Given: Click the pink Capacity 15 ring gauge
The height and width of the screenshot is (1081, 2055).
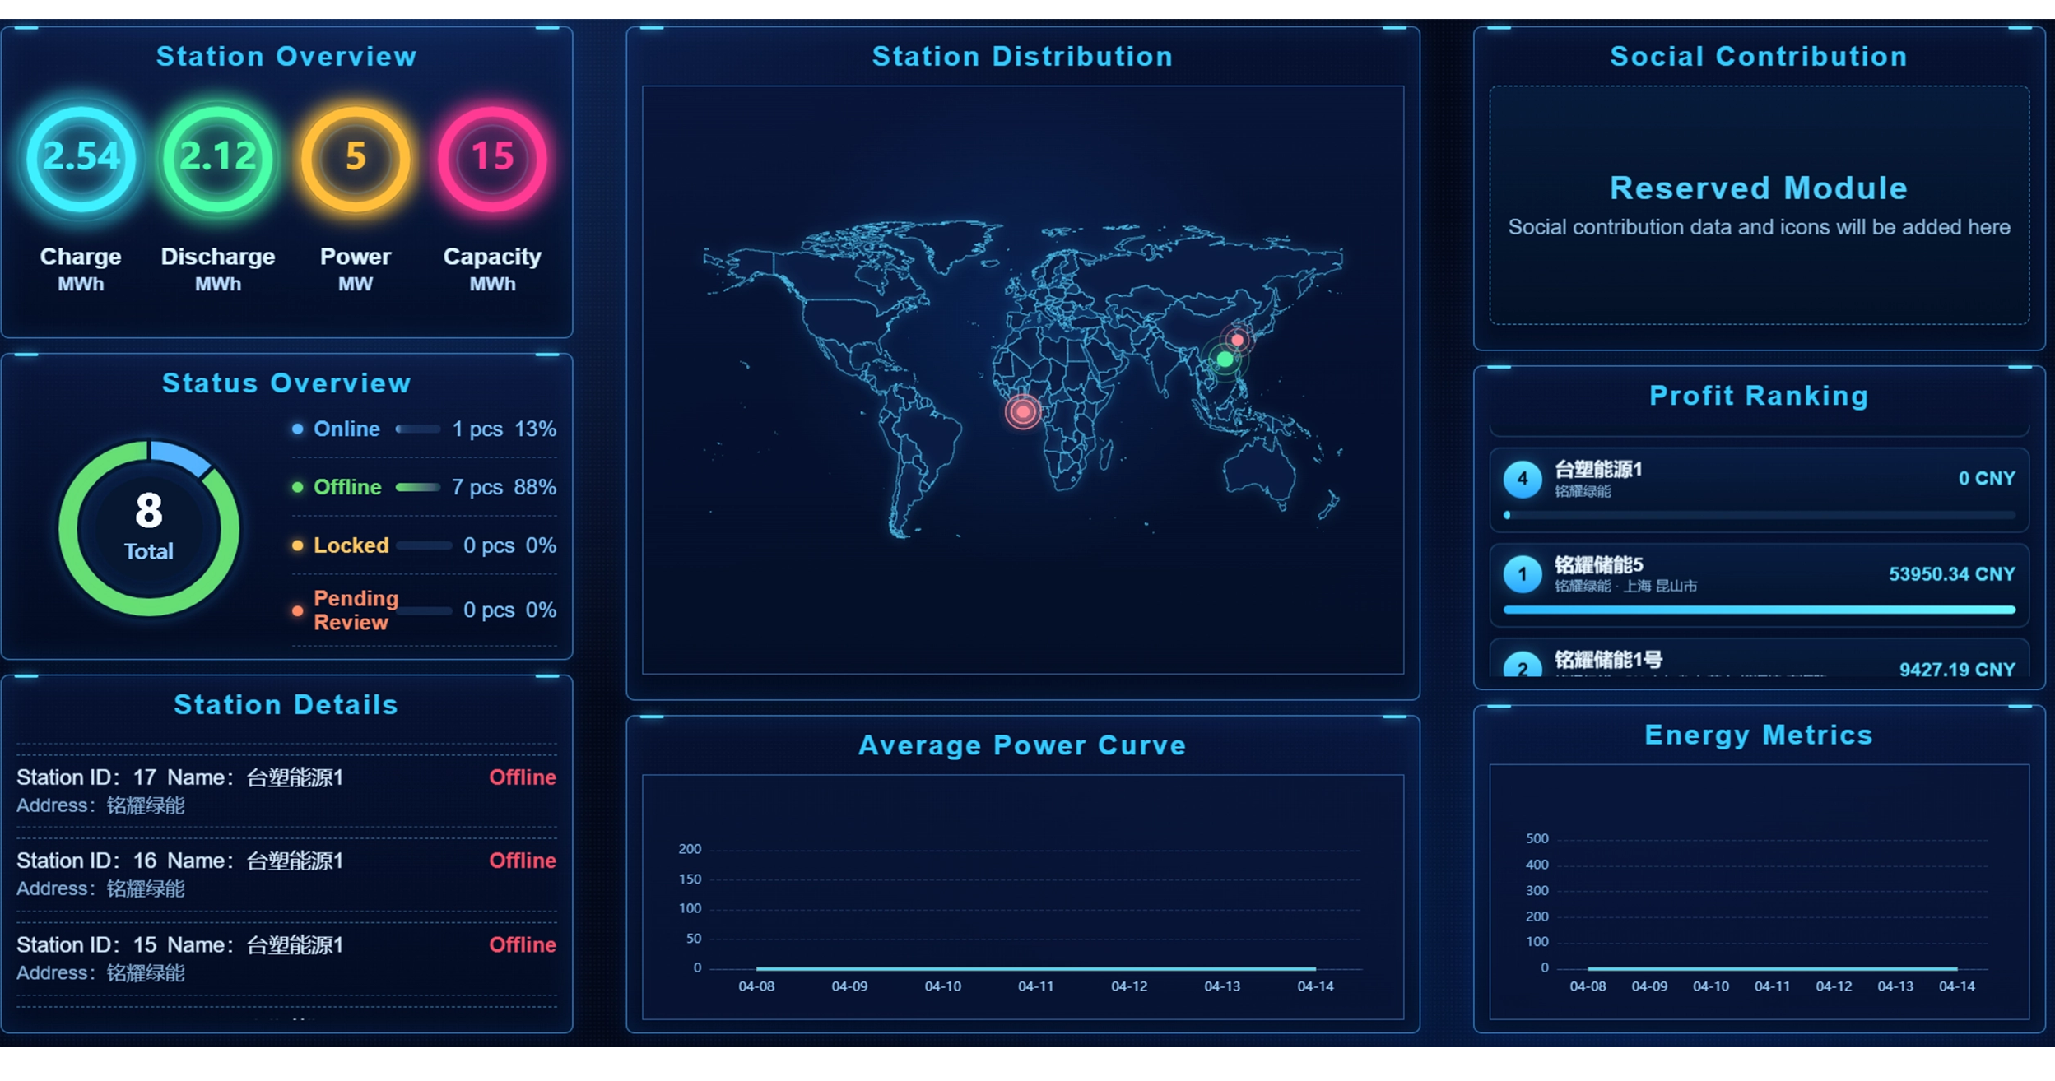Looking at the screenshot, I should tap(492, 157).
